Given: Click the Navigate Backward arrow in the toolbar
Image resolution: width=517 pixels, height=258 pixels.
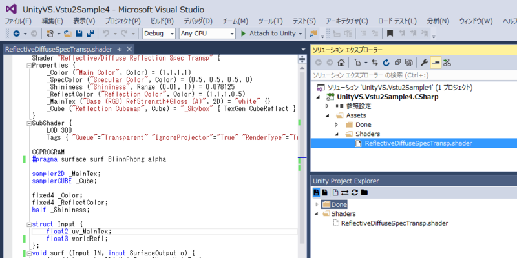Looking at the screenshot, I should click(x=16, y=34).
